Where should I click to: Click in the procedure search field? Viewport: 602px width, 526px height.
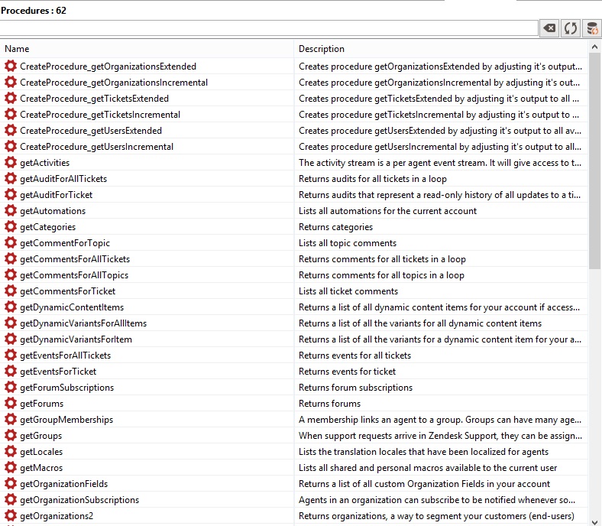[269, 28]
